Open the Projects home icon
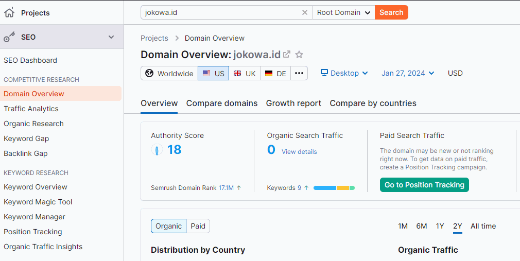Screen dimensions: 520x261 point(9,12)
